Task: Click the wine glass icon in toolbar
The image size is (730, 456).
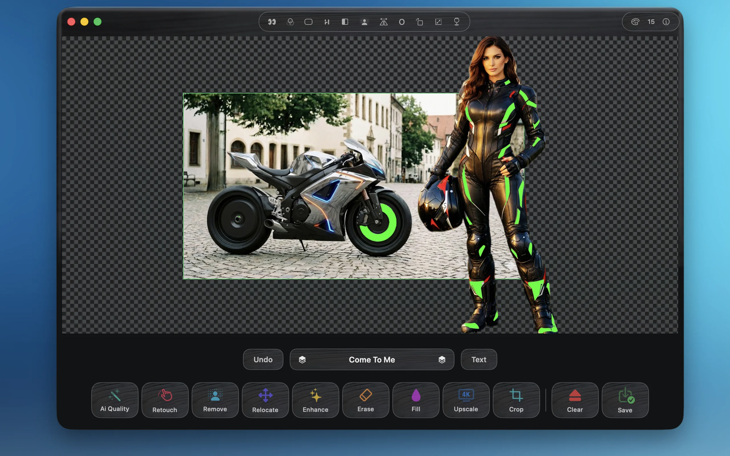Action: [x=457, y=22]
